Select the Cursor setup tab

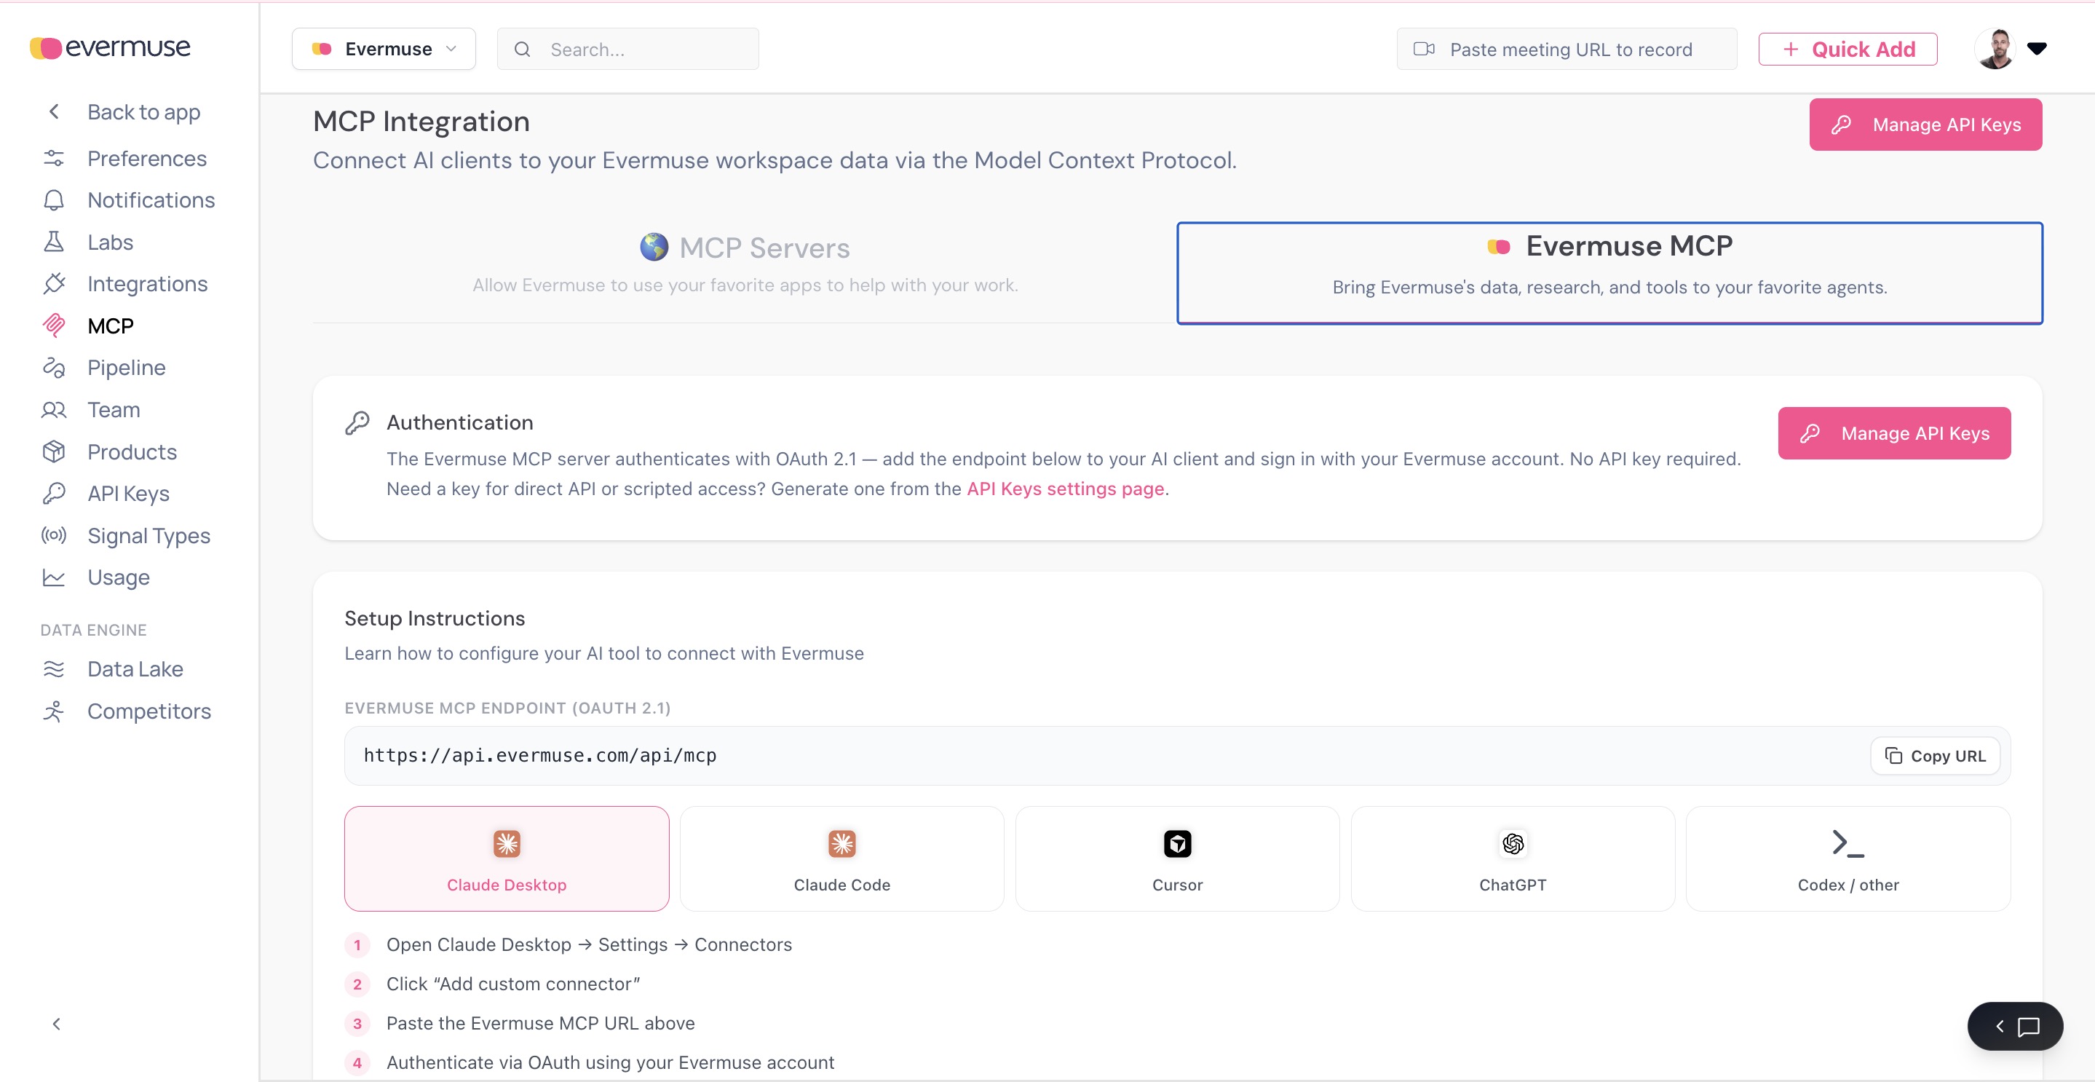[x=1177, y=858]
